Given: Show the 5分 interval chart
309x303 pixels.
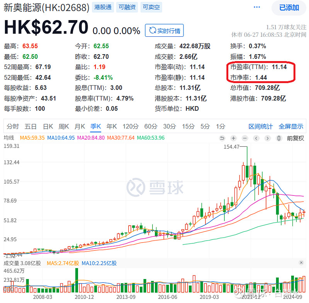Looking at the screenshot, I should (205, 126).
